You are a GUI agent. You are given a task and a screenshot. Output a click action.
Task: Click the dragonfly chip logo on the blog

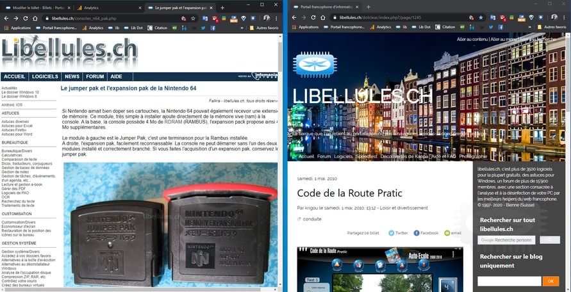pyautogui.click(x=315, y=65)
